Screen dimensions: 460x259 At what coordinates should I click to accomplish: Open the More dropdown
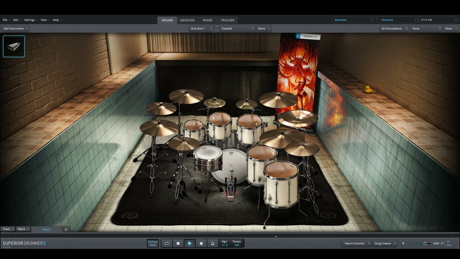click(264, 28)
